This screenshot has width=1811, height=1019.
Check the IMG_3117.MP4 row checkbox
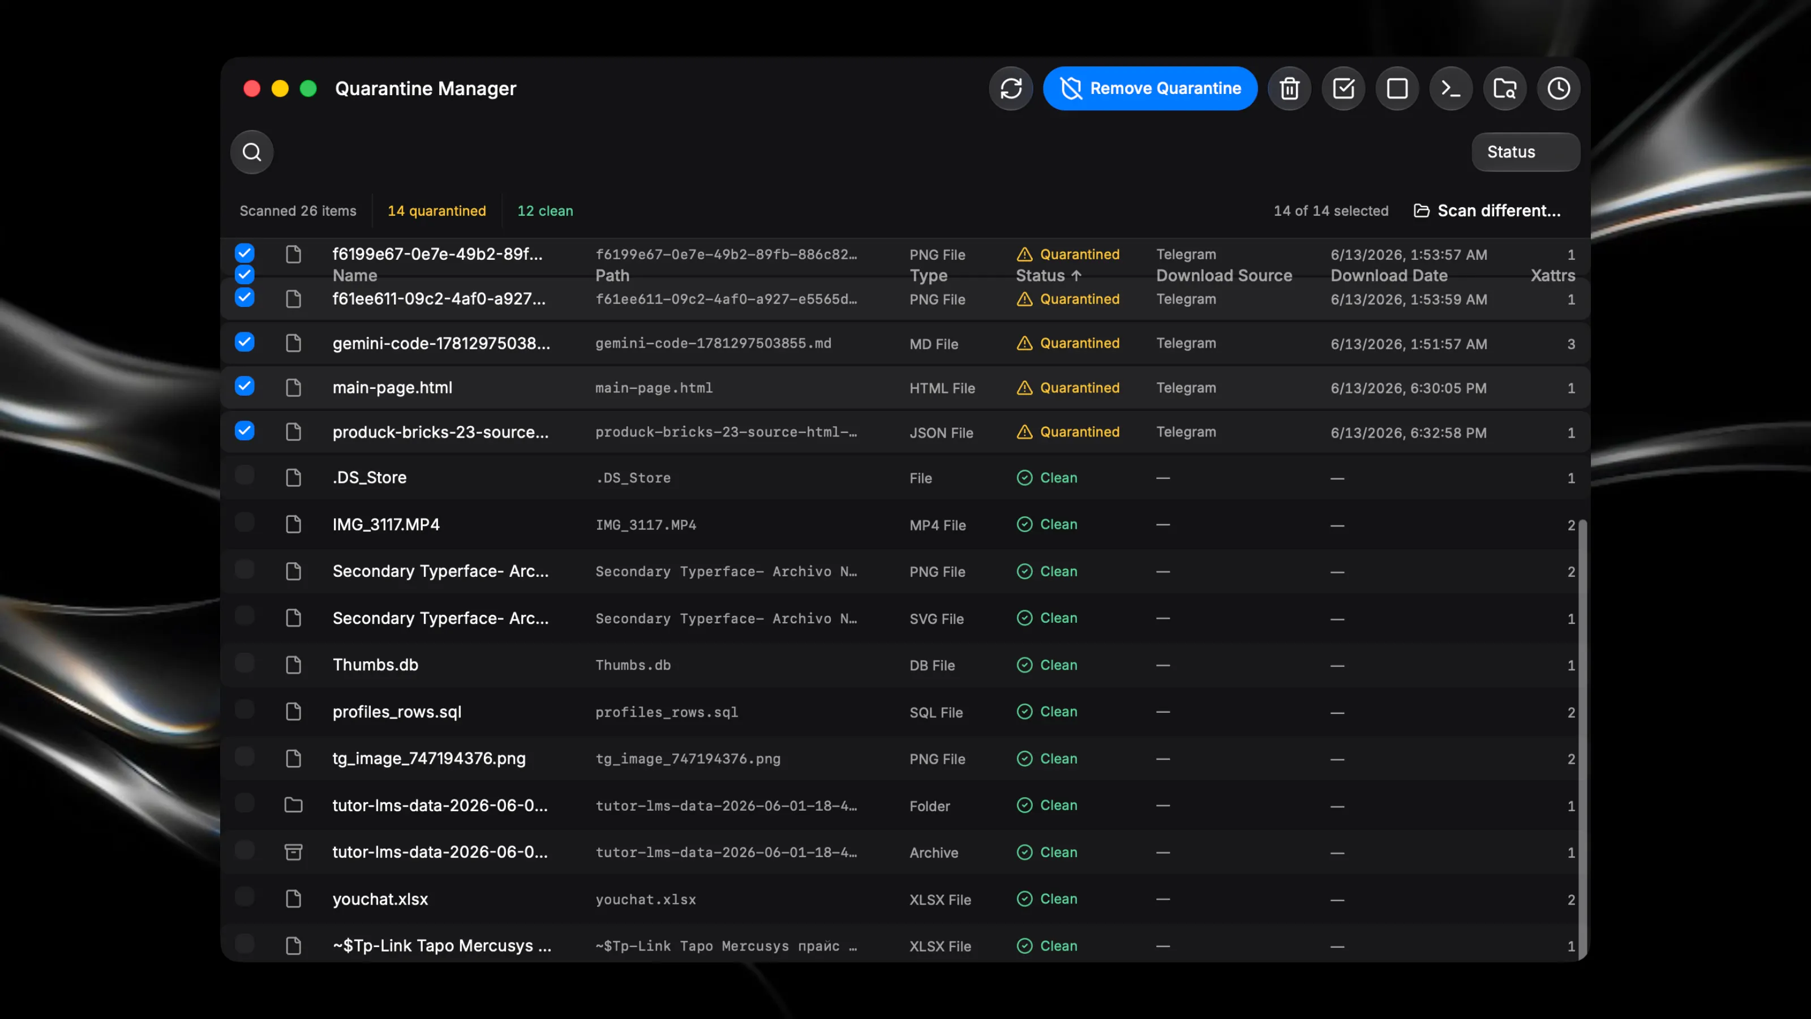[x=244, y=523]
